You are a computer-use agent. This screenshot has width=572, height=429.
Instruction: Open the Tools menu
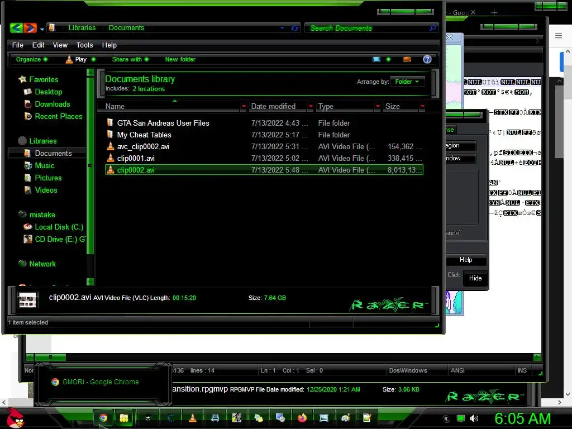pyautogui.click(x=84, y=45)
